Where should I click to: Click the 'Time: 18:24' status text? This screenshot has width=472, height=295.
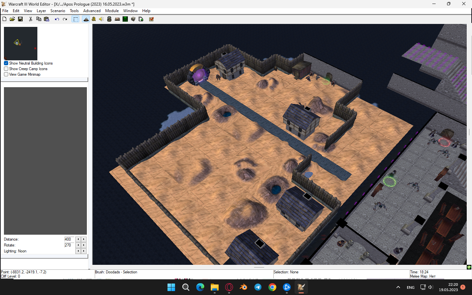pyautogui.click(x=419, y=272)
